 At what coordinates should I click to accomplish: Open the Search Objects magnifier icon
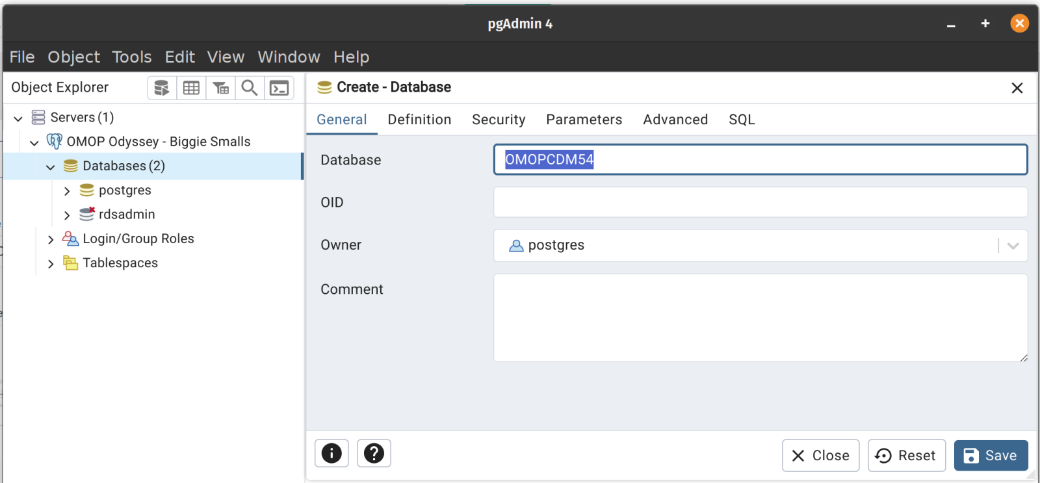click(x=250, y=88)
